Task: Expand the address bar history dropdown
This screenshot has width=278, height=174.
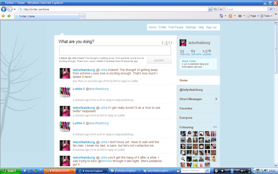Action: coord(210,9)
